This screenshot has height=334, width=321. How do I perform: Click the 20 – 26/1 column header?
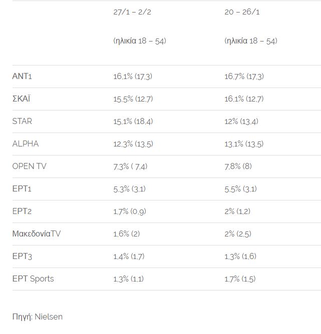pyautogui.click(x=242, y=12)
